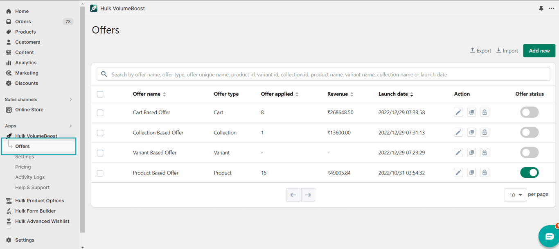This screenshot has width=559, height=249.
Task: Go to previous page arrow
Action: 293,195
